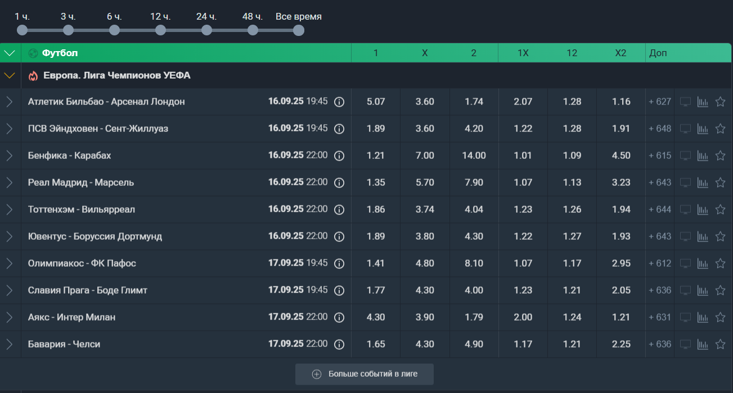Open the Олимпиакос - ФК Пафос match
733x393 pixels.
click(82, 263)
